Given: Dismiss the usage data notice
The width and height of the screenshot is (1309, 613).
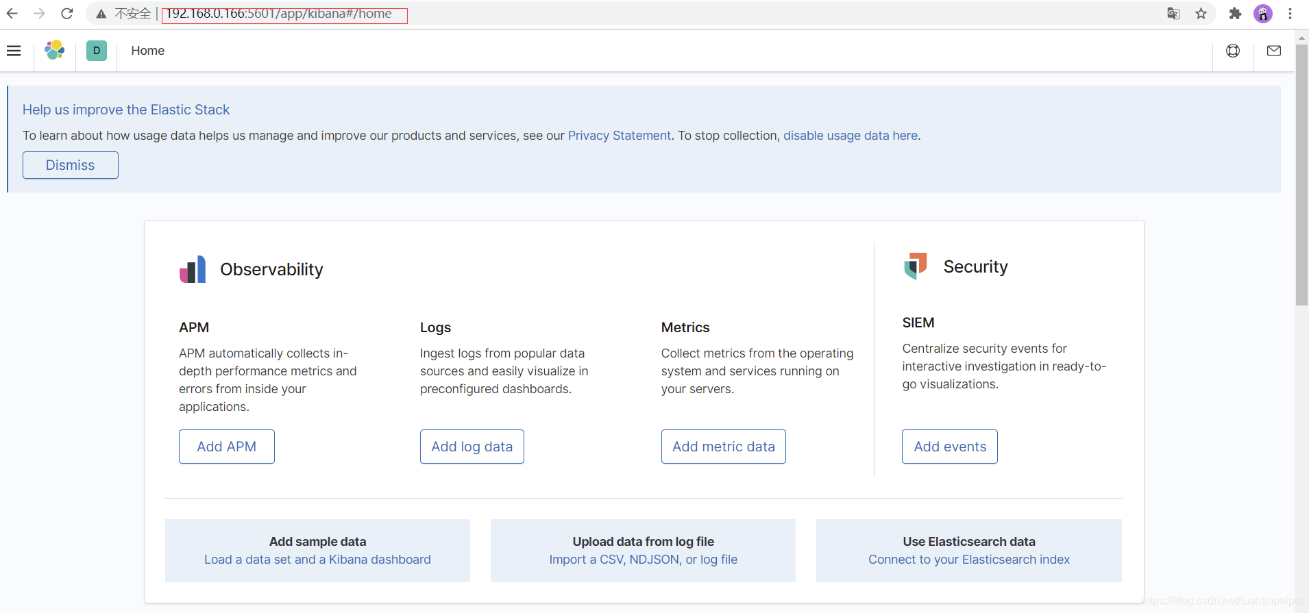Looking at the screenshot, I should [71, 165].
